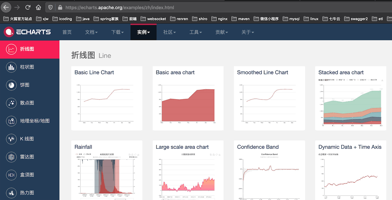
Task: Open the 盒须图 boxplot icon
Action: 11,175
